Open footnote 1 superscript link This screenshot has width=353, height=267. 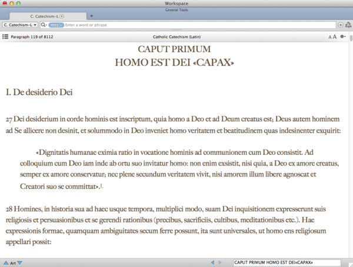click(x=102, y=185)
